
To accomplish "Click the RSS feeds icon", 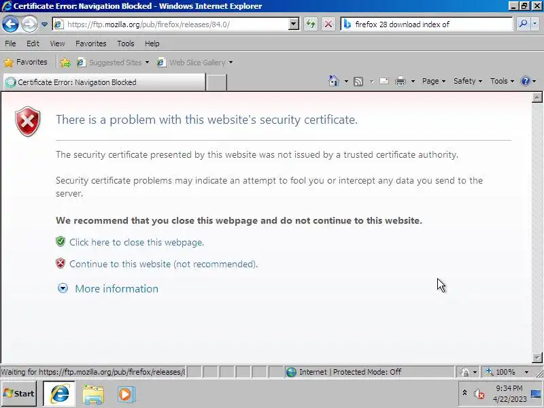I will (358, 81).
